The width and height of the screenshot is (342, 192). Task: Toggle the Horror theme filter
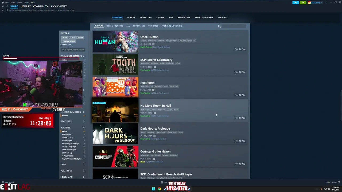tap(73, 116)
